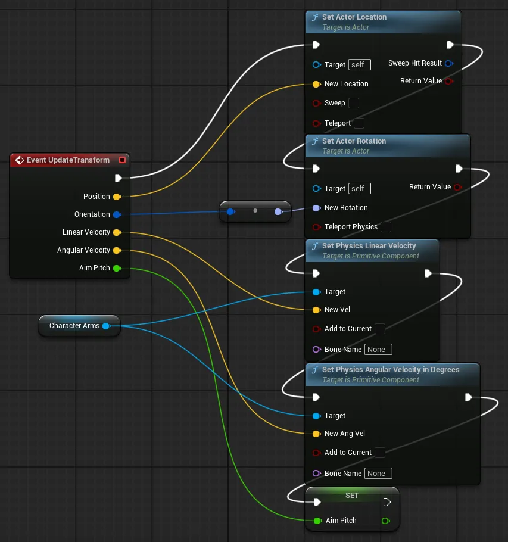This screenshot has width=508, height=542.
Task: Select the Set Physics Angular Velocity in Degrees header
Action: point(392,375)
